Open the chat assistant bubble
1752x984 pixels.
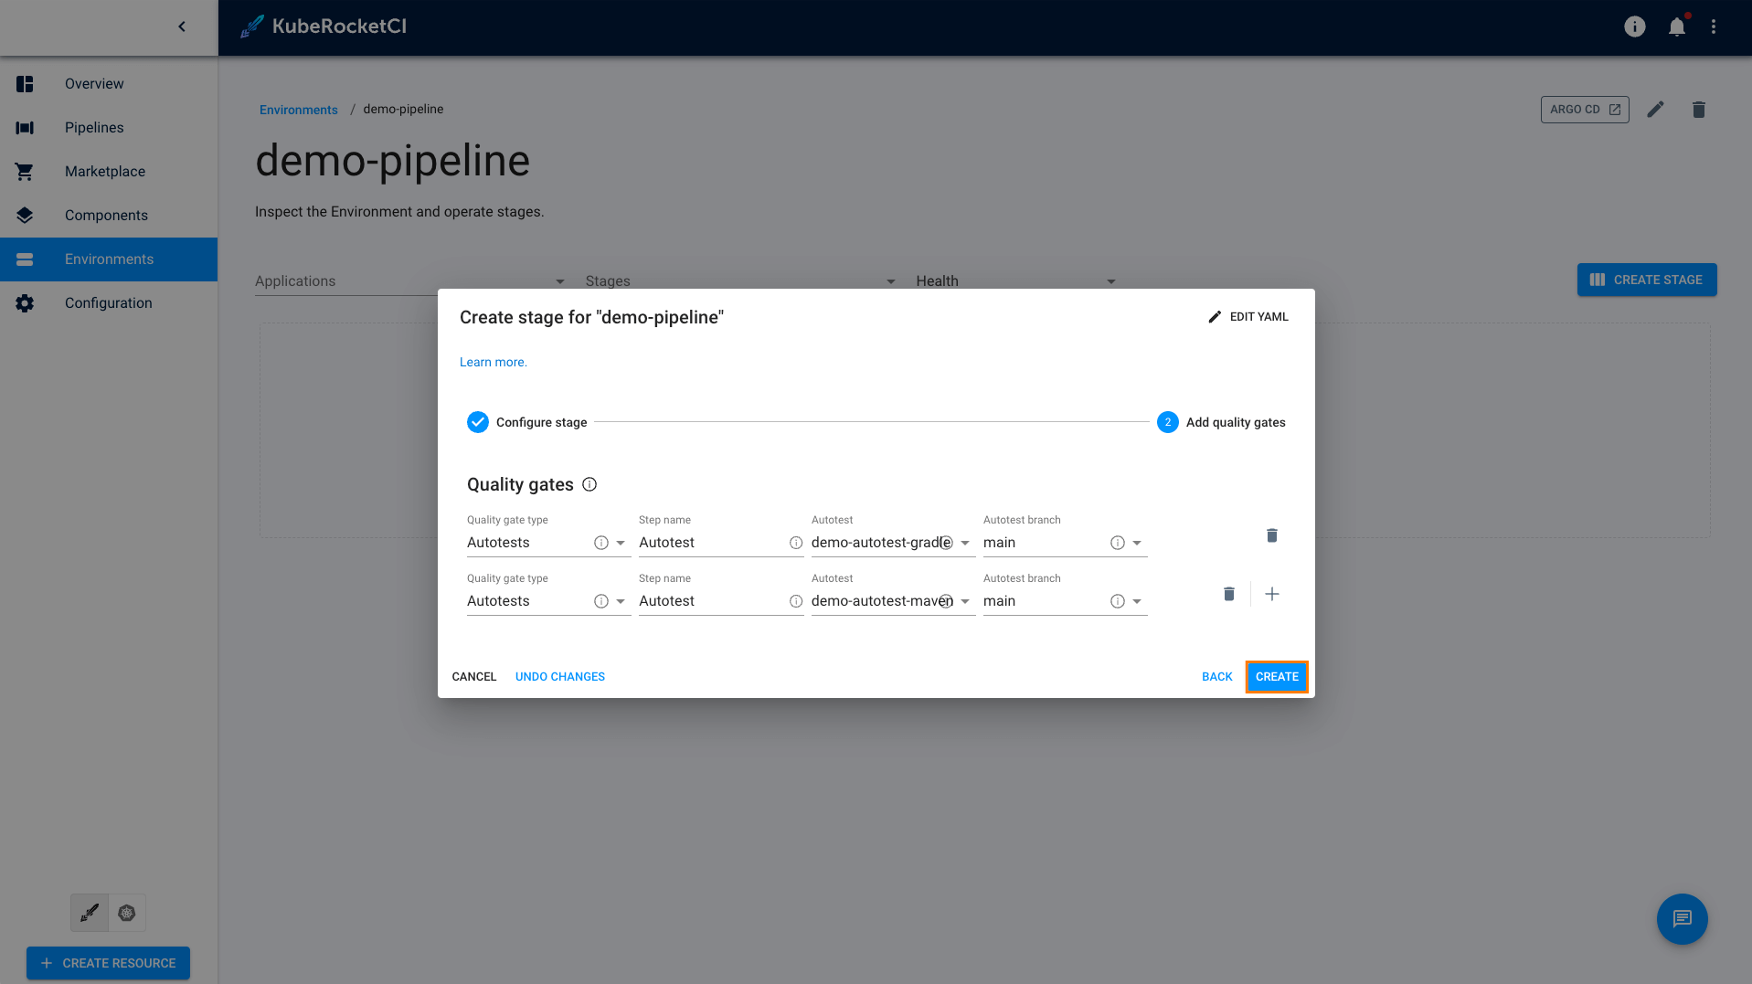pos(1682,918)
